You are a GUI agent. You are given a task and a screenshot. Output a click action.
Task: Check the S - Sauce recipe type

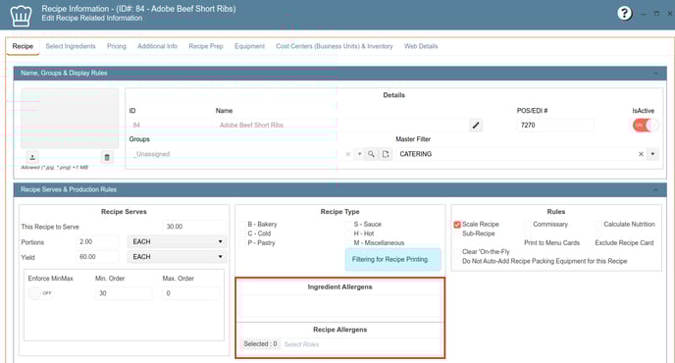point(348,225)
